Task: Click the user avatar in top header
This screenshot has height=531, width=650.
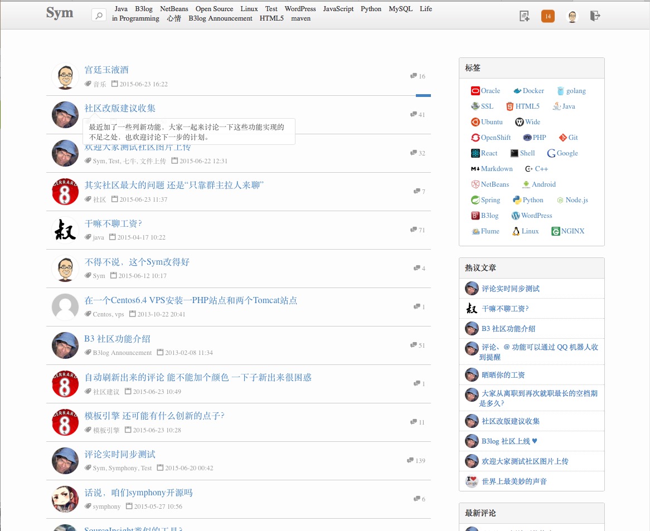Action: point(572,16)
